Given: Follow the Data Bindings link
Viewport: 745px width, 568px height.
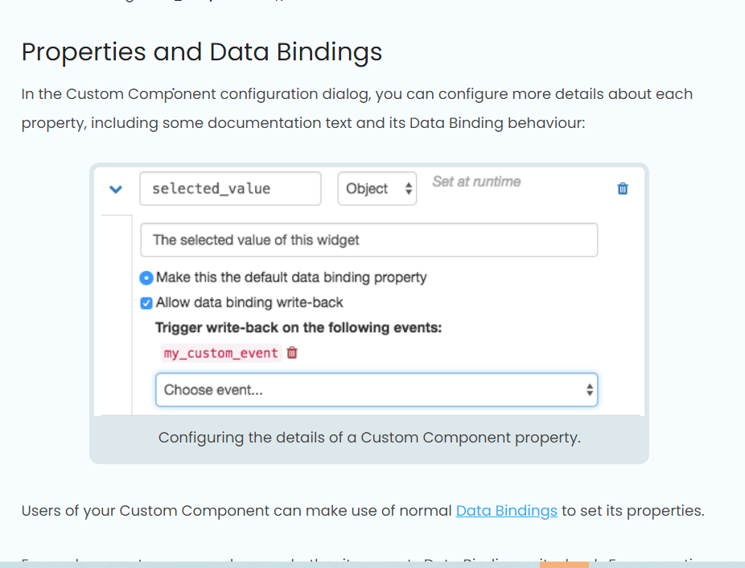Looking at the screenshot, I should [507, 511].
